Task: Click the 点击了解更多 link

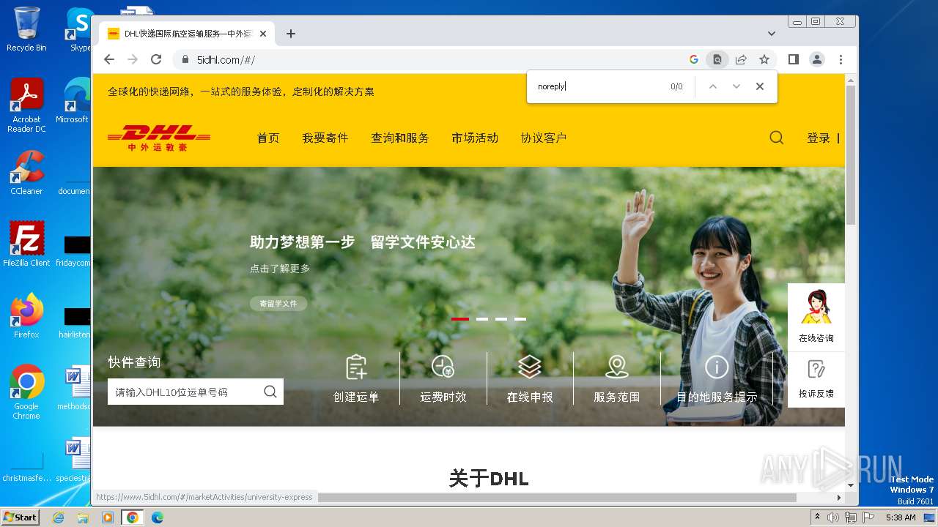Action: (280, 269)
